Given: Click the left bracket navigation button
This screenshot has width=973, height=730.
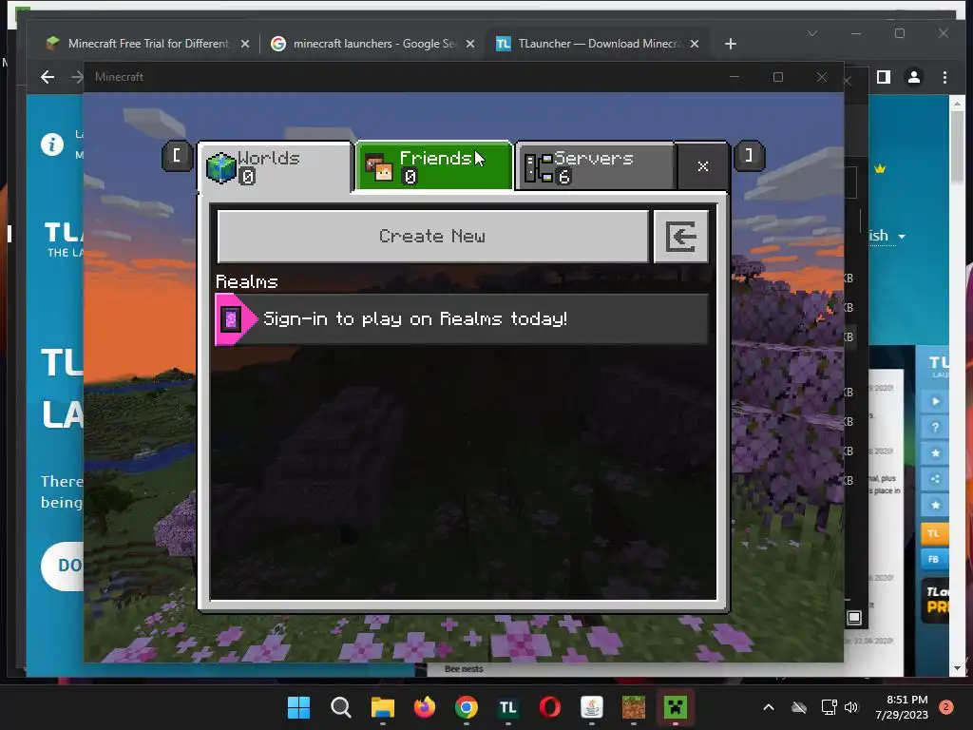Looking at the screenshot, I should [177, 155].
